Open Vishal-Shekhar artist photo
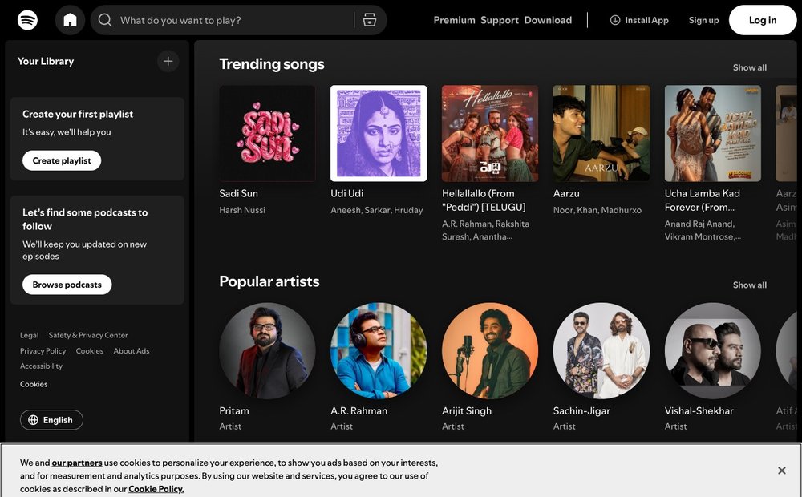This screenshot has height=497, width=802. (x=712, y=351)
